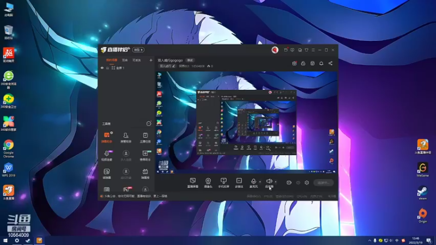Open the tool with a microphone icon in the toolbox
This screenshot has height=245, width=436.
tap(107, 156)
